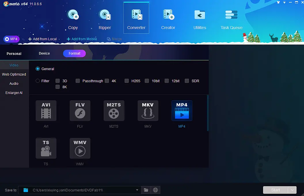Choose the FLV format icon
This screenshot has height=196, width=304.
[x=80, y=110]
